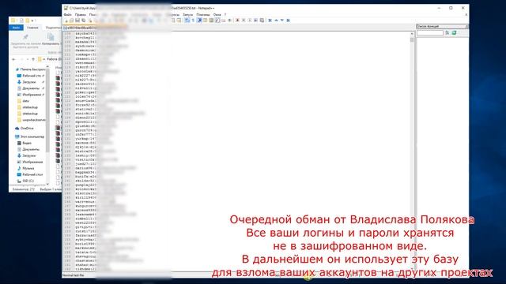Open the Окна menu

(x=217, y=14)
